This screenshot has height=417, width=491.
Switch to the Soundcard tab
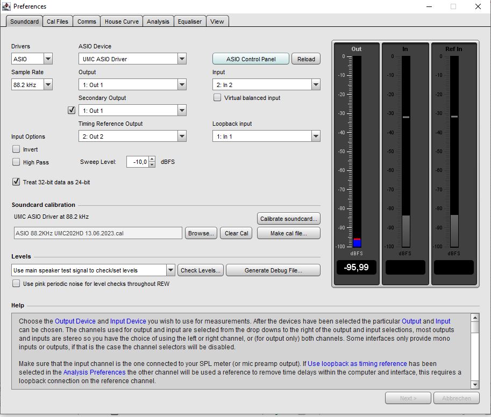point(24,21)
